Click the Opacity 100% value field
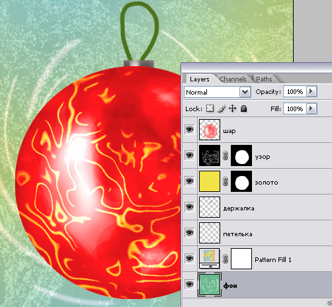The width and height of the screenshot is (332, 307). click(295, 91)
